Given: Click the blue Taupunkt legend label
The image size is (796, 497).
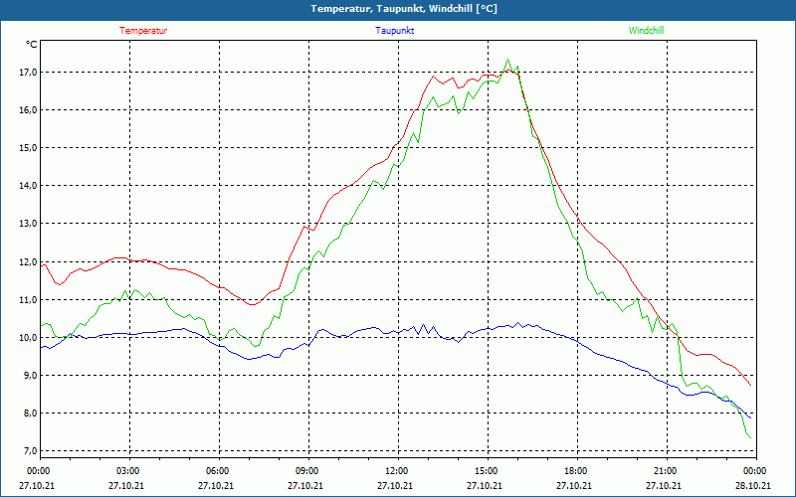Looking at the screenshot, I should pyautogui.click(x=394, y=31).
